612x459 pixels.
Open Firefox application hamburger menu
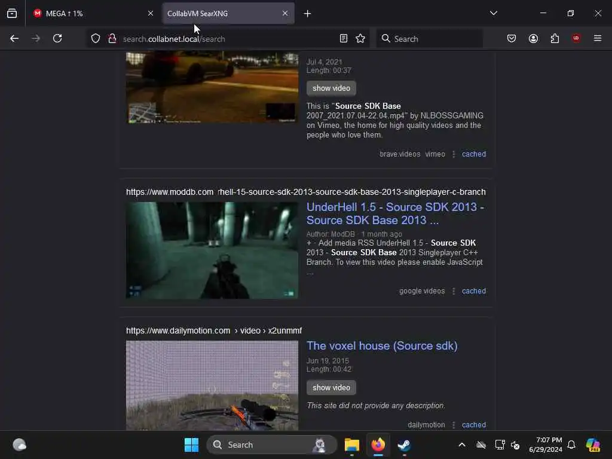[x=598, y=38]
